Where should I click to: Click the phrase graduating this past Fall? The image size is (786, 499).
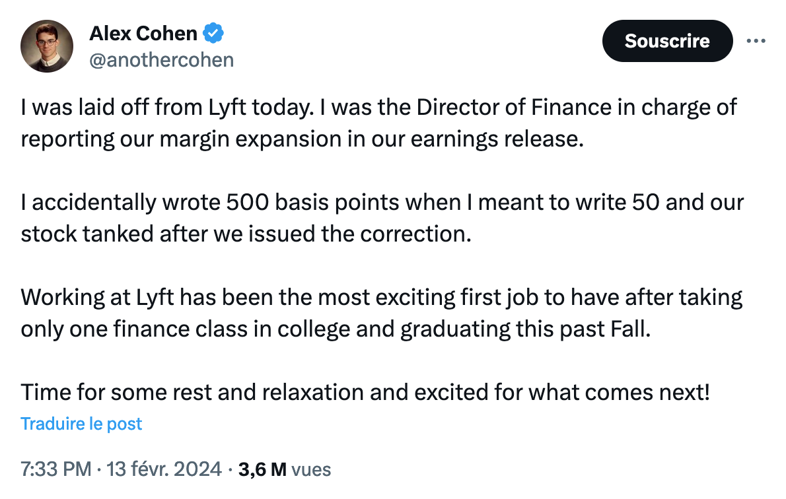pos(525,329)
